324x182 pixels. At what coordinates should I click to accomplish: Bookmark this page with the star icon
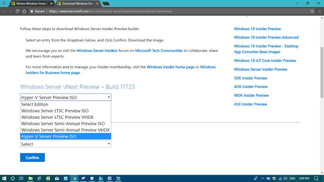point(312,11)
